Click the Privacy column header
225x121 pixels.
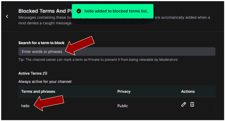tap(124, 92)
